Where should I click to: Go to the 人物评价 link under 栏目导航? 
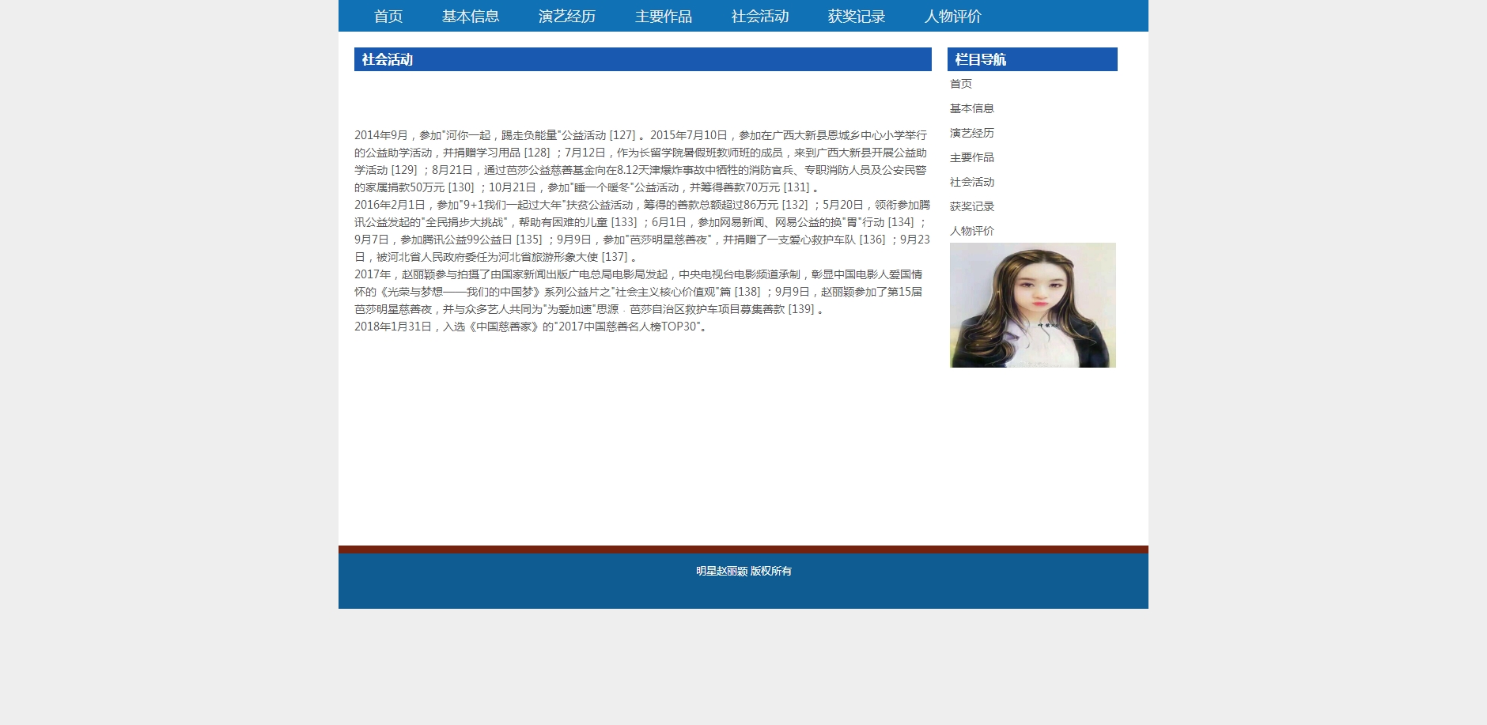pyautogui.click(x=971, y=231)
